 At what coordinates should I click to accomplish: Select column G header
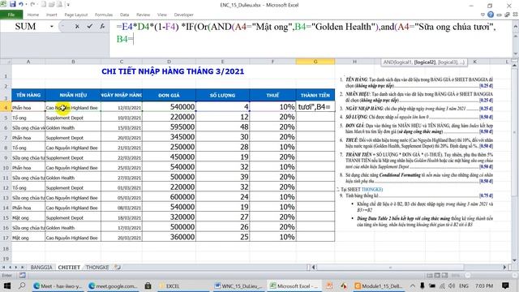click(315, 62)
